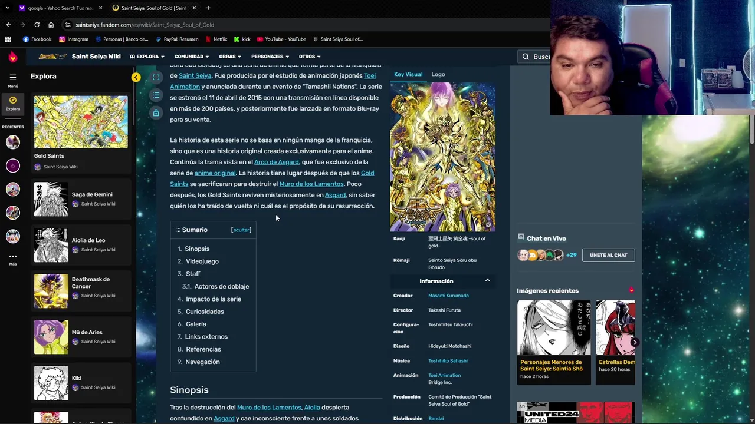Open browser home button icon
The height and width of the screenshot is (424, 755).
tap(51, 25)
